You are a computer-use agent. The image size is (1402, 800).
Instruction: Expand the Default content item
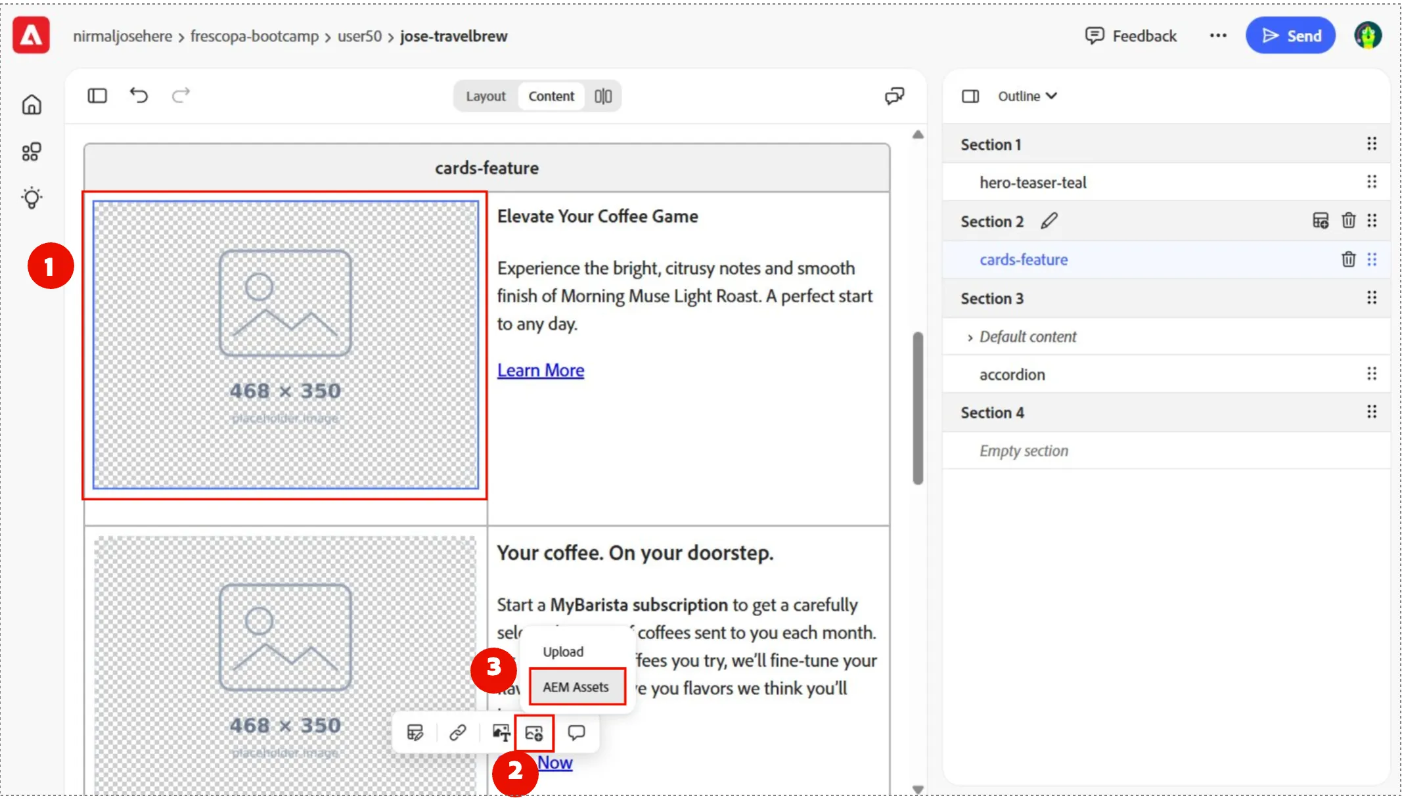click(970, 338)
